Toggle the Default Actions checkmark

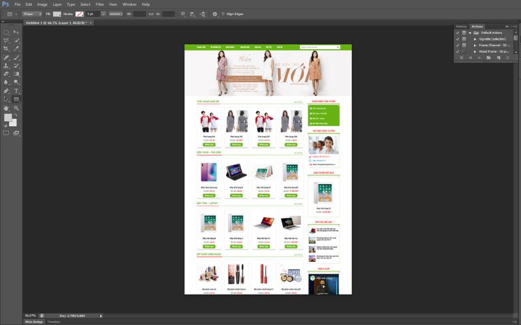pos(458,32)
